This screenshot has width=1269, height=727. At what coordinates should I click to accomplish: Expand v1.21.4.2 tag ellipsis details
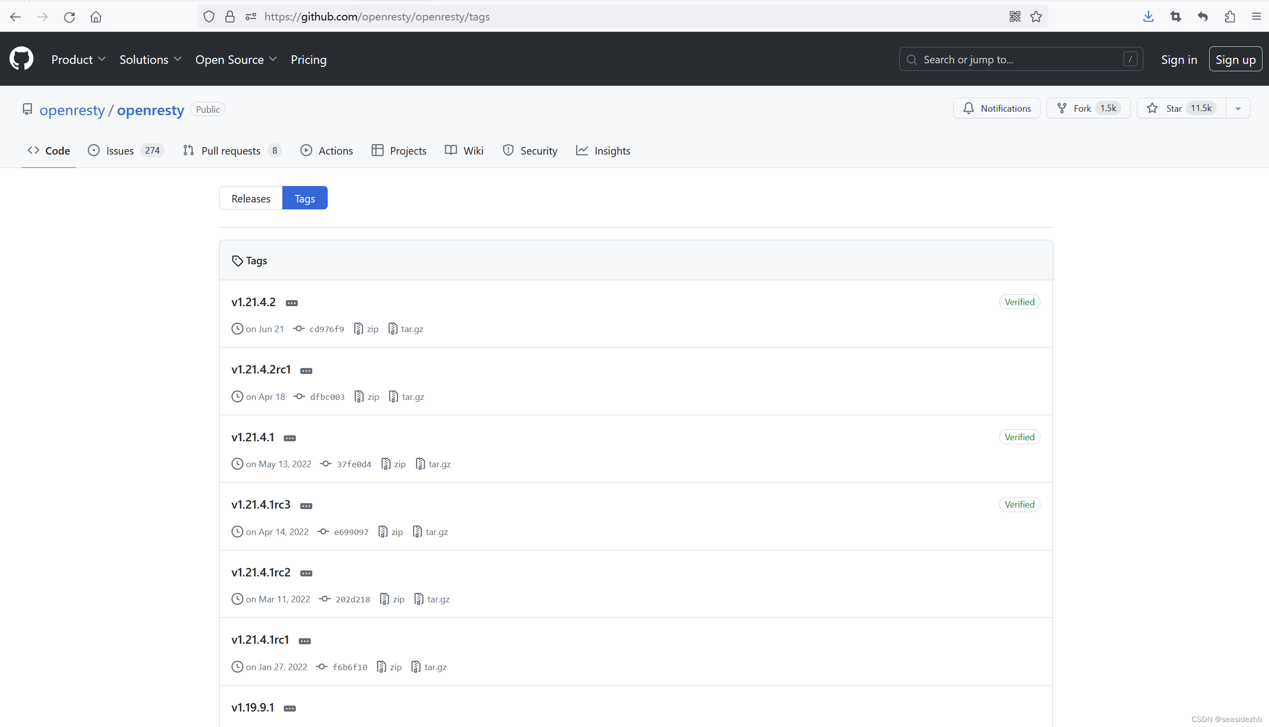point(292,303)
